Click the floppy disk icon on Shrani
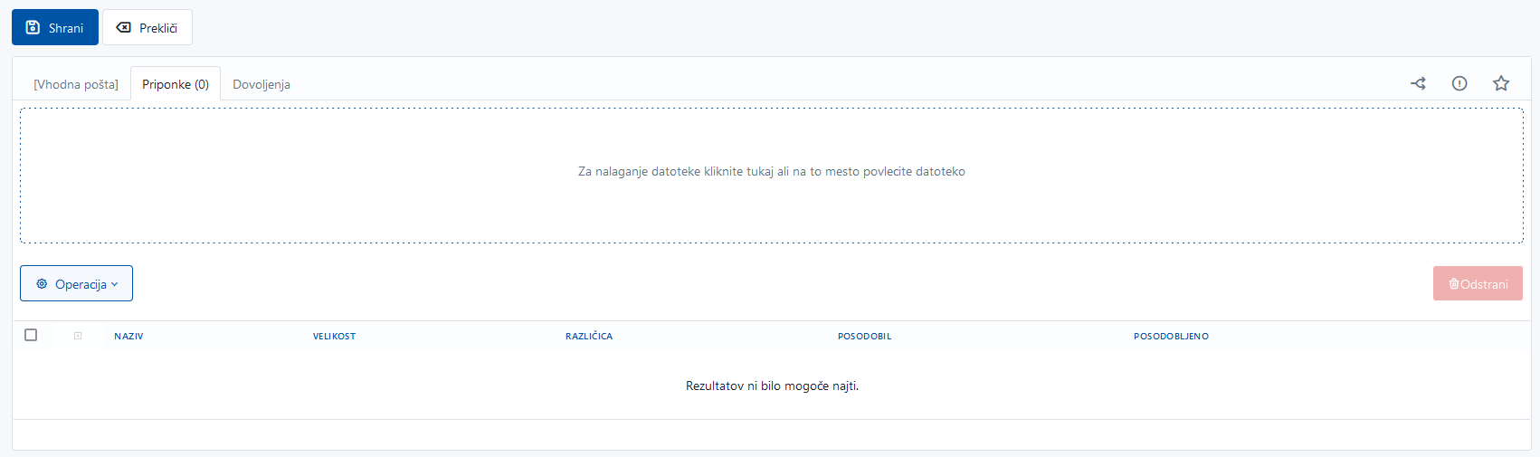1540x457 pixels. coord(33,28)
